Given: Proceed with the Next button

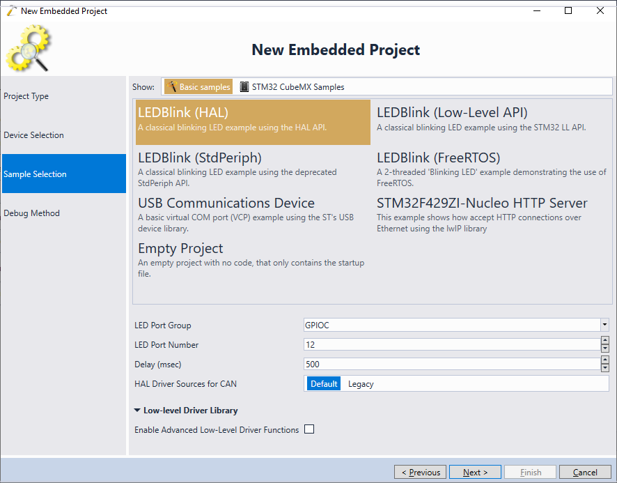Looking at the screenshot, I should coord(475,472).
